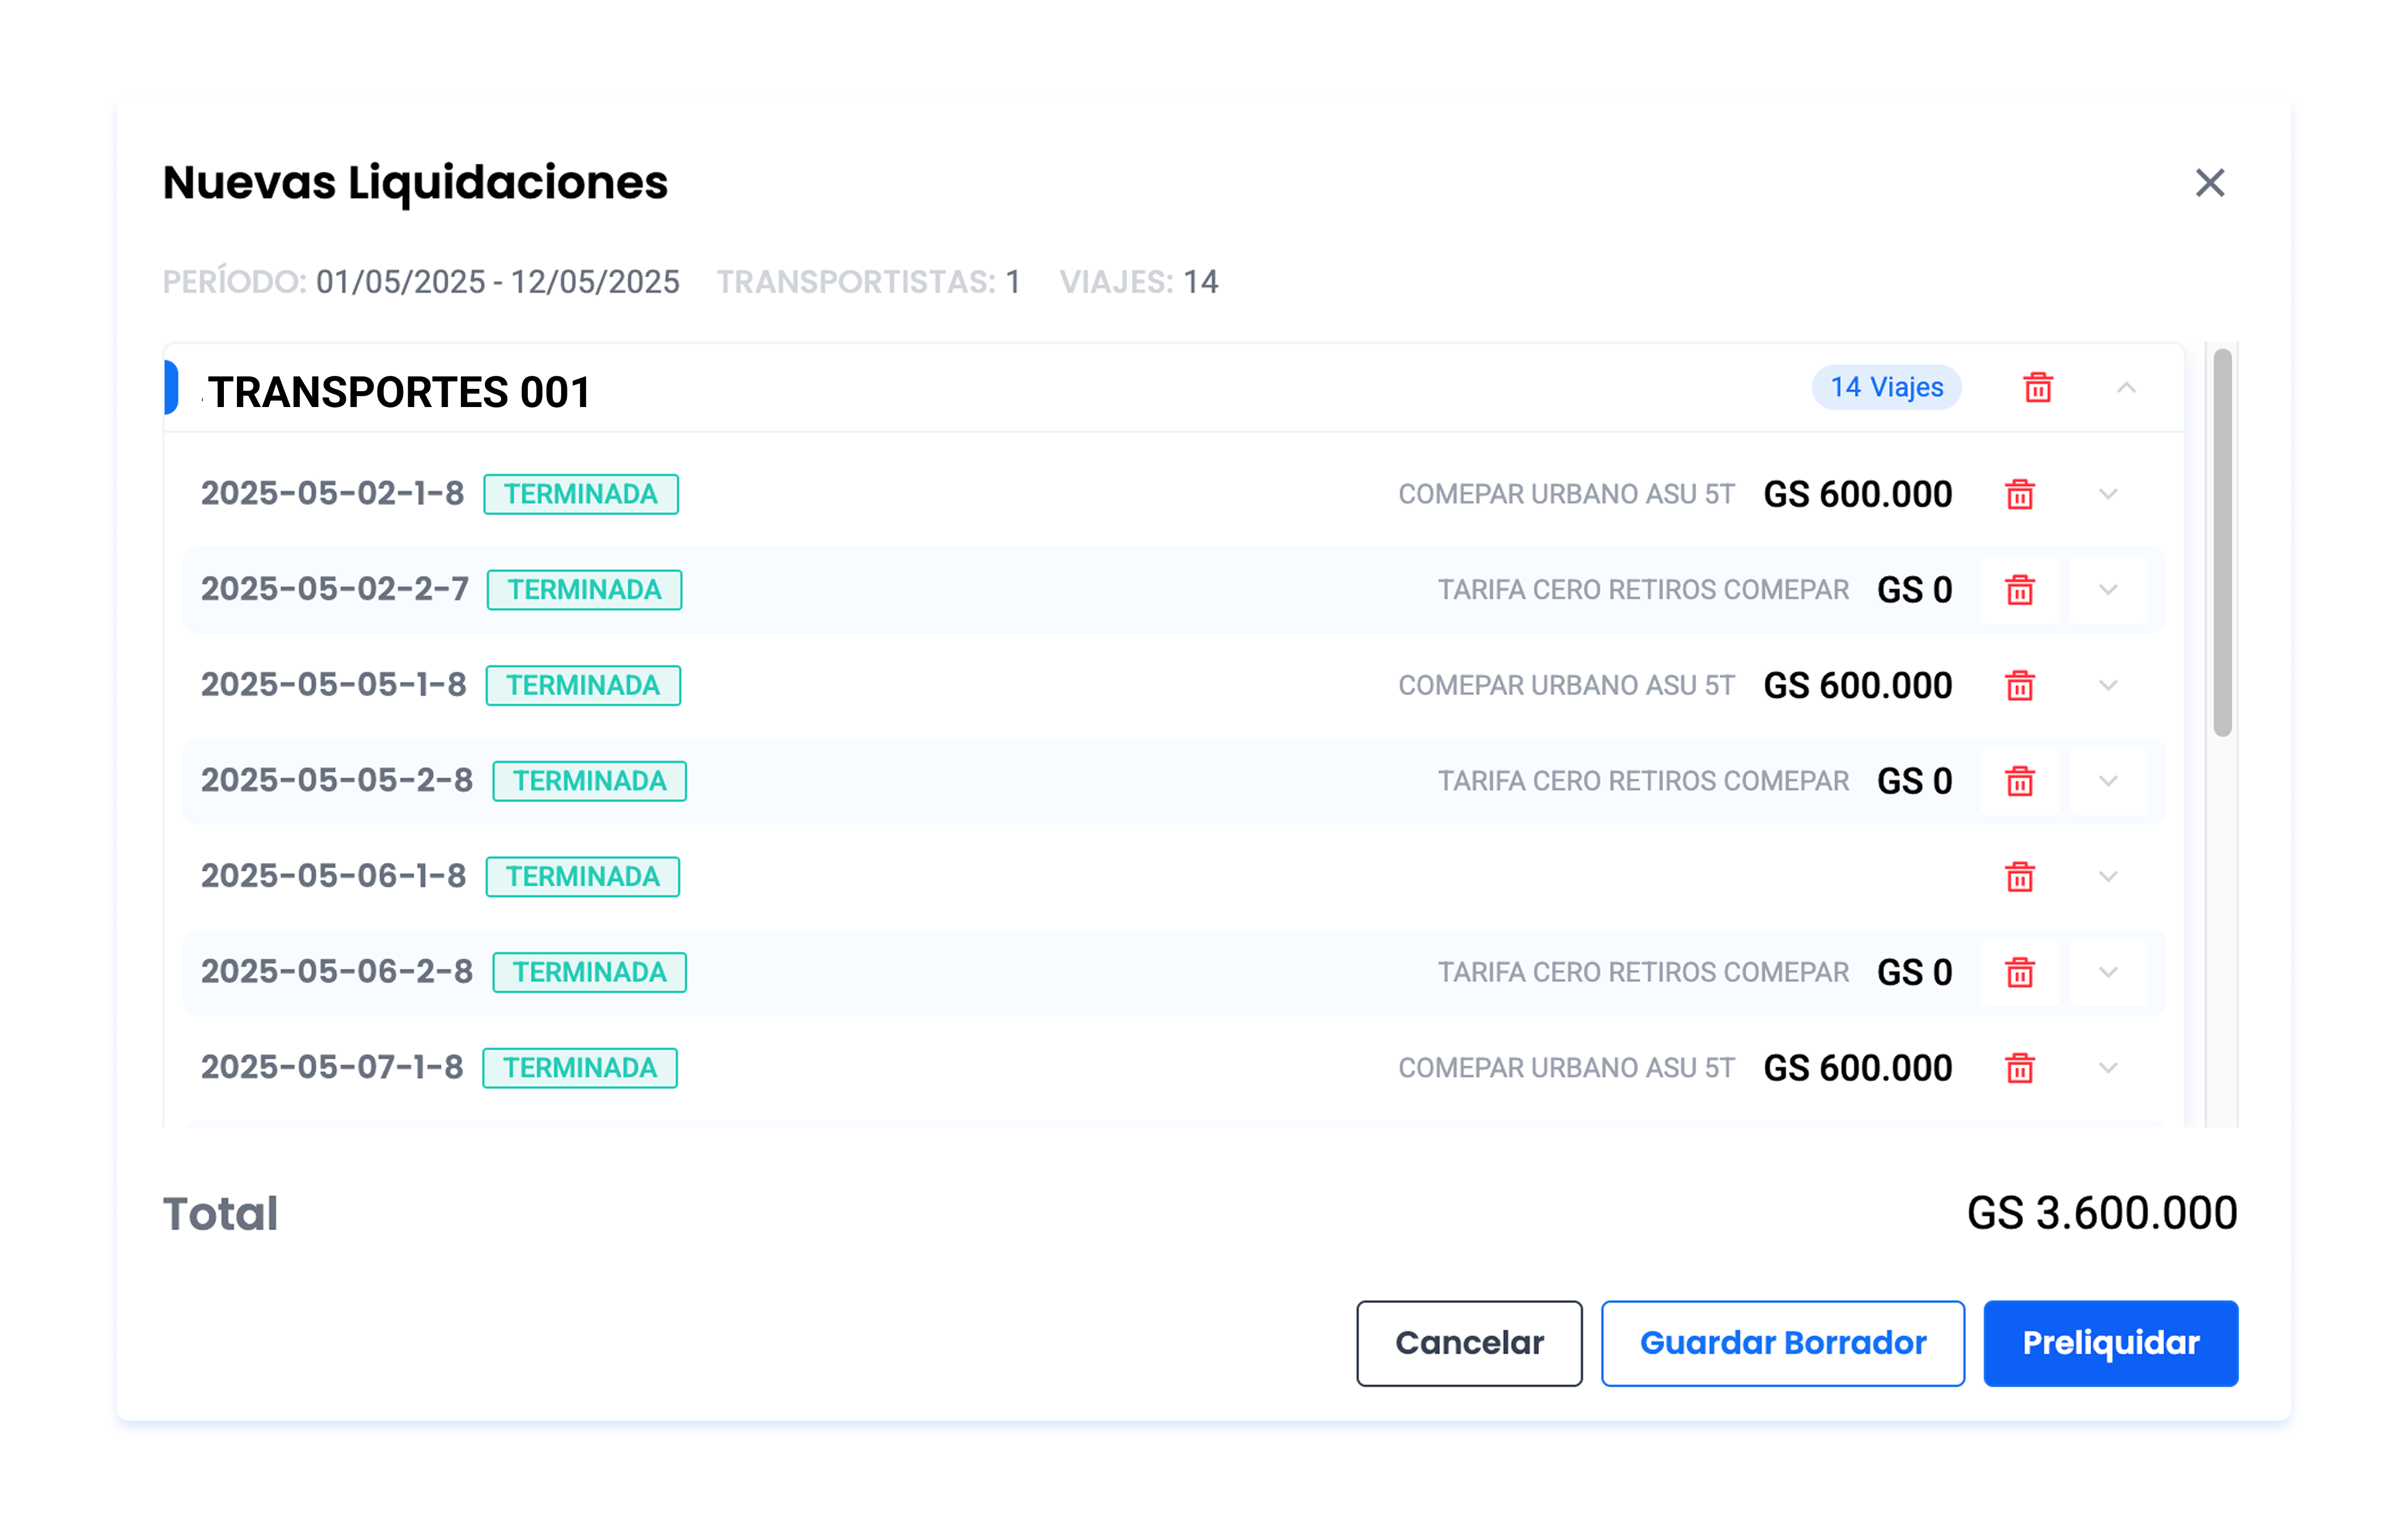Click GS 600.000 amount for trip 2025-05-05-1-8
The image size is (2408, 1517).
pyautogui.click(x=1857, y=685)
